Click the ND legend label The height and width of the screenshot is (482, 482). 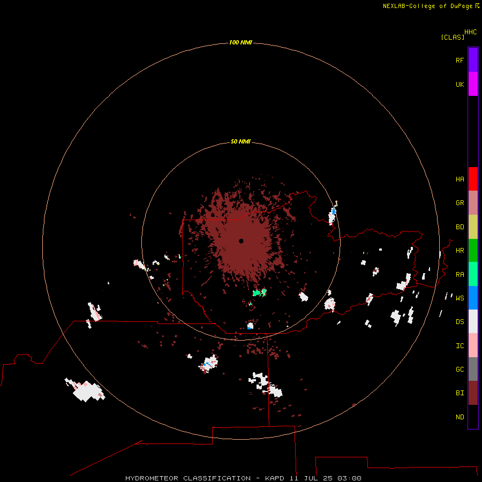click(x=460, y=417)
